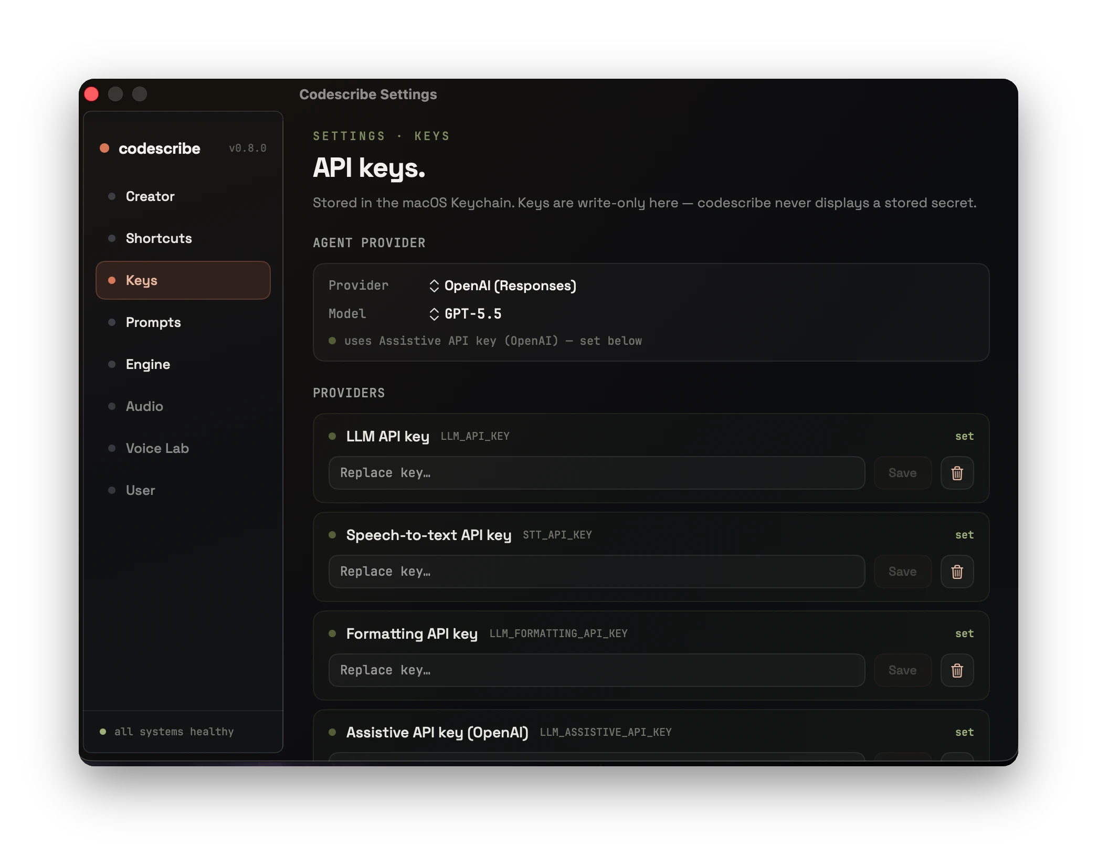Click the v0.8.0 version label

tap(248, 149)
